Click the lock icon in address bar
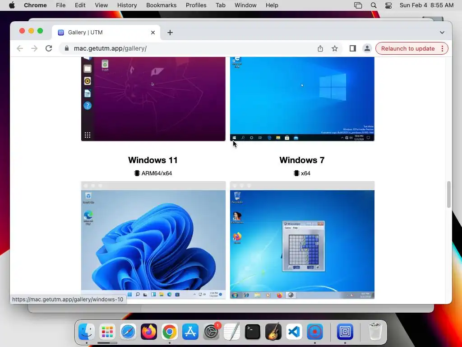Image resolution: width=462 pixels, height=347 pixels. point(67,48)
